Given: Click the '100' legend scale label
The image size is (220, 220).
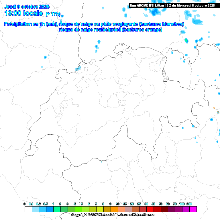Looking at the screenshot, I should (182, 204).
